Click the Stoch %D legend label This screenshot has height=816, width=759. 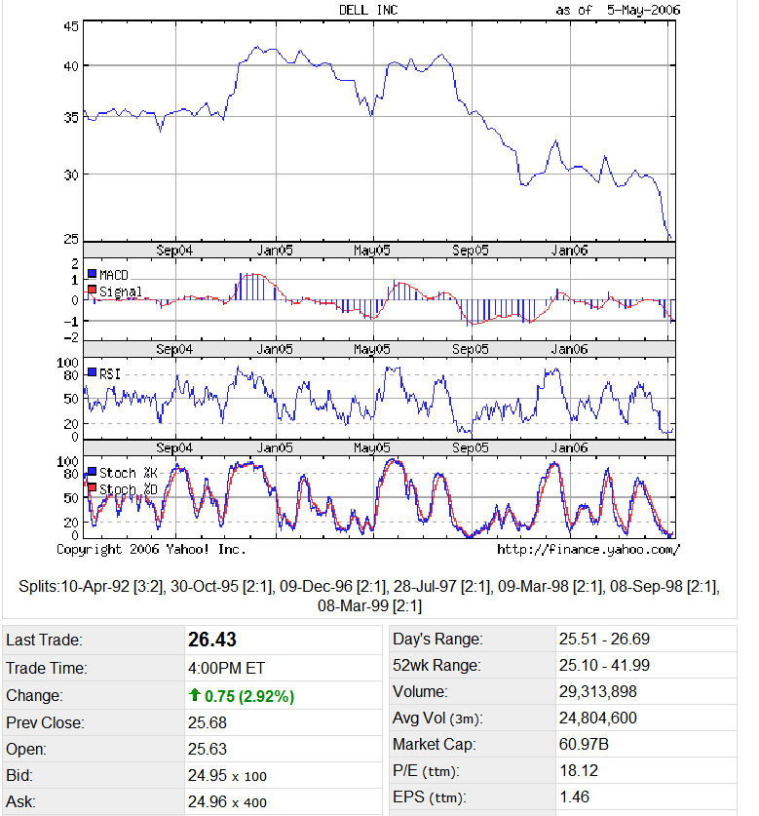(128, 489)
